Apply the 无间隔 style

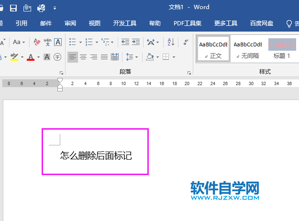coord(247,49)
